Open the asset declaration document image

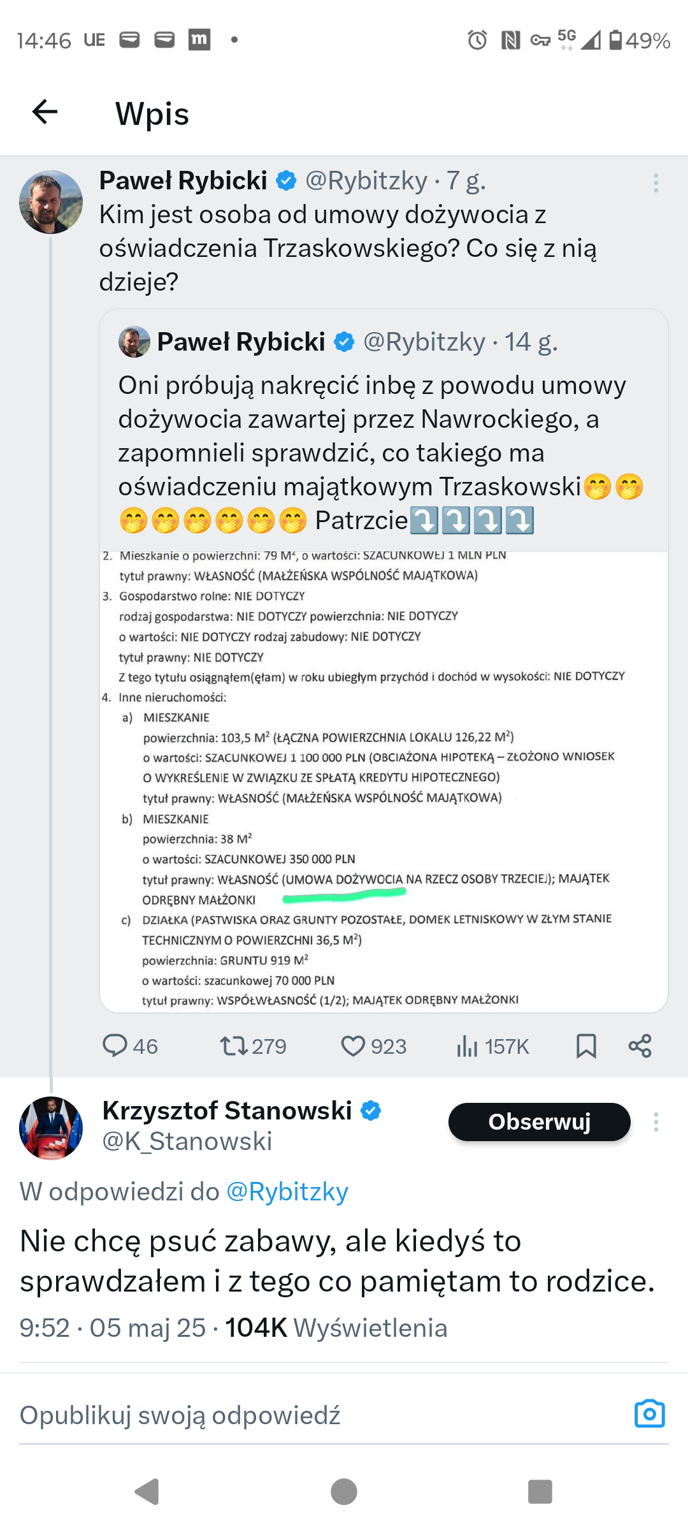pyautogui.click(x=383, y=781)
